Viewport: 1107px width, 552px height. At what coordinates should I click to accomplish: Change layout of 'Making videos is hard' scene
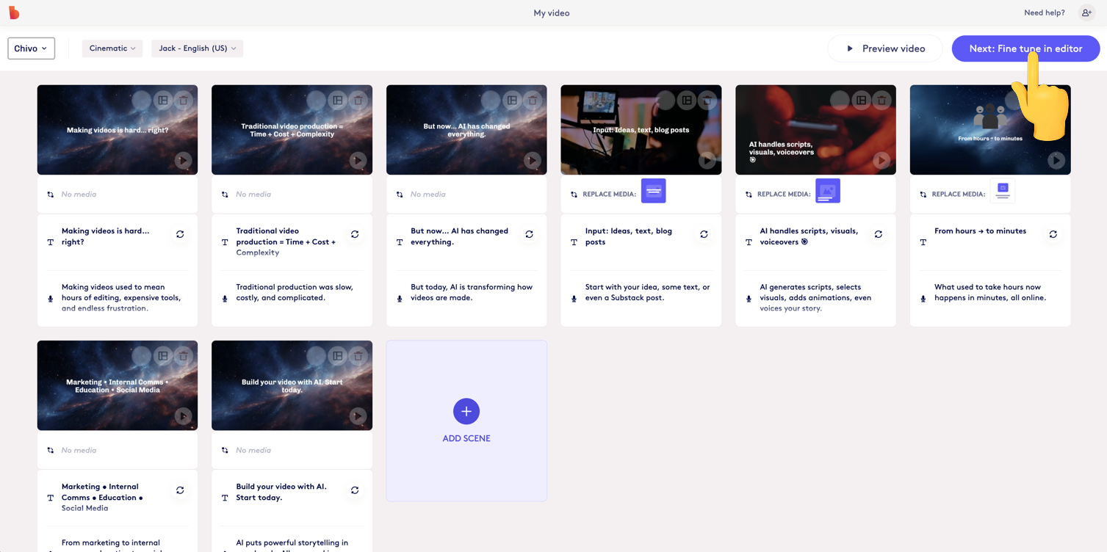pos(163,100)
